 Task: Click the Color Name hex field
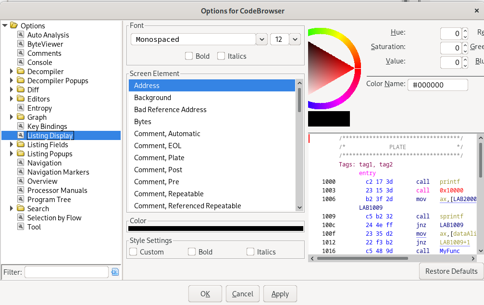[438, 85]
